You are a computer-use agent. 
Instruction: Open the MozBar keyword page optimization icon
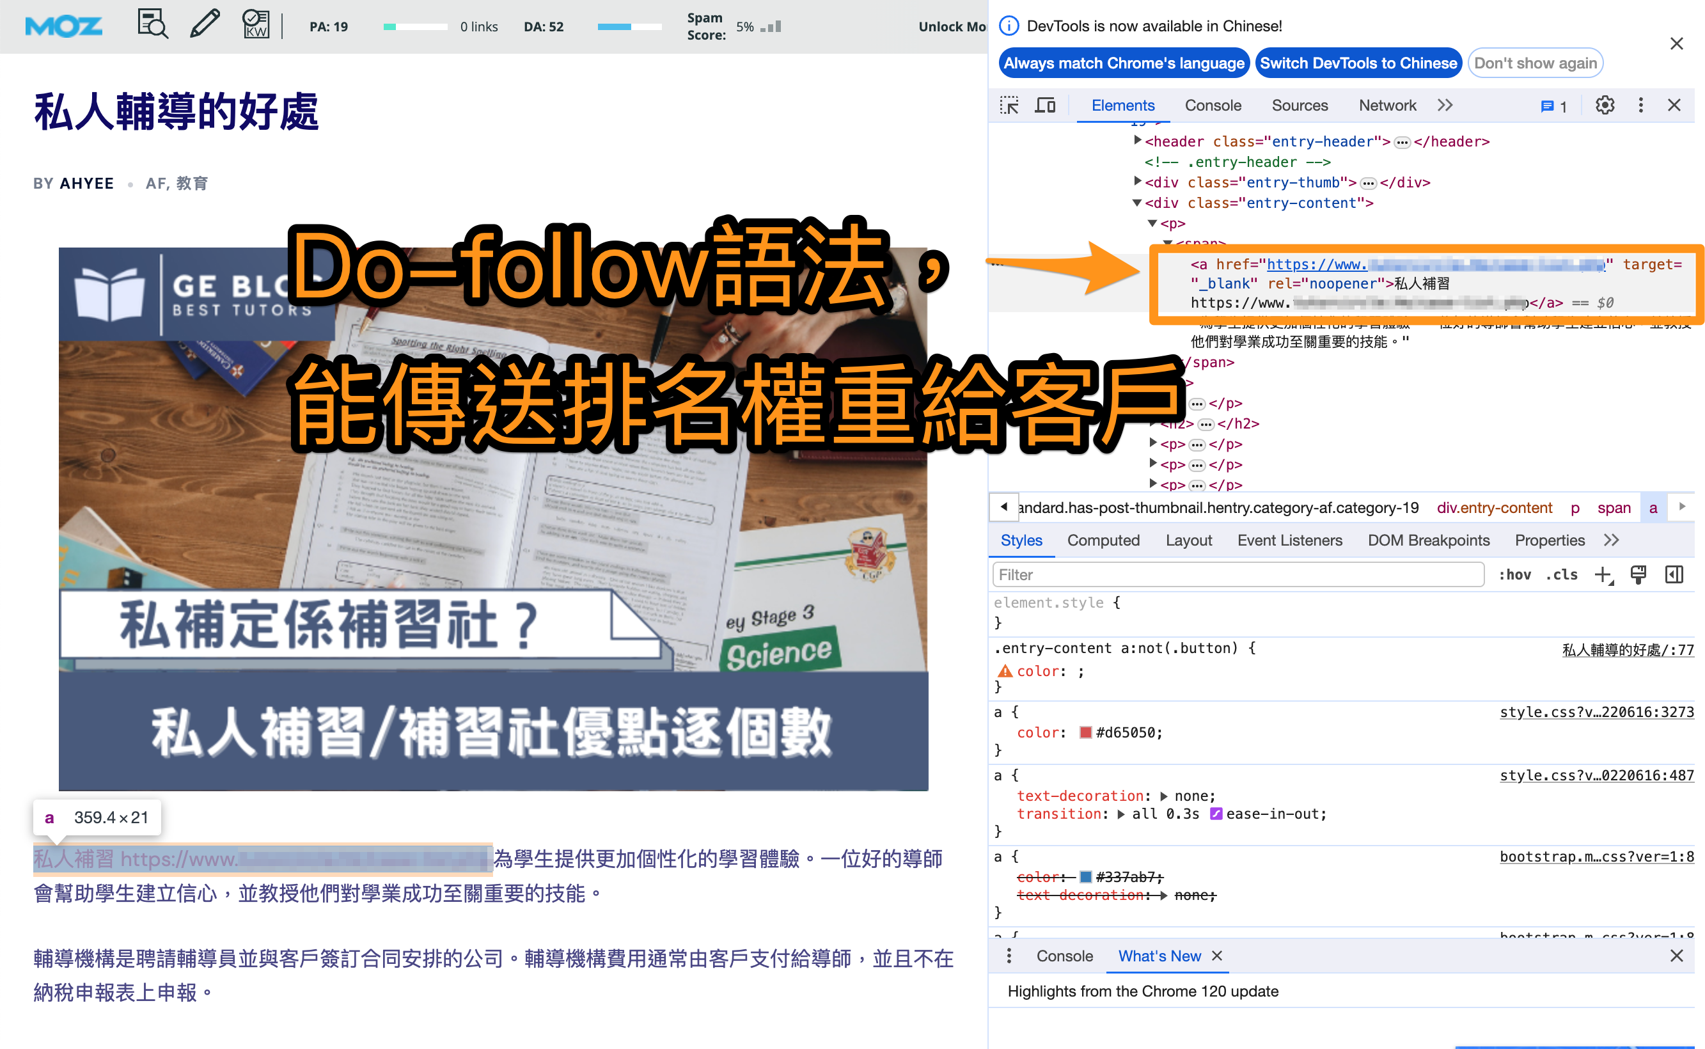tap(255, 25)
